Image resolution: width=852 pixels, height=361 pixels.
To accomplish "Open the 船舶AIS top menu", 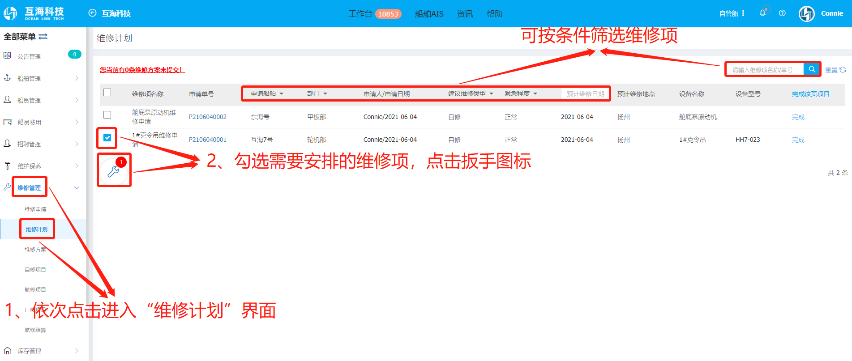I will pyautogui.click(x=429, y=14).
